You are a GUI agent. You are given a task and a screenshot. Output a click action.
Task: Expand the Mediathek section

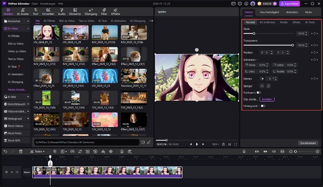click(x=16, y=20)
